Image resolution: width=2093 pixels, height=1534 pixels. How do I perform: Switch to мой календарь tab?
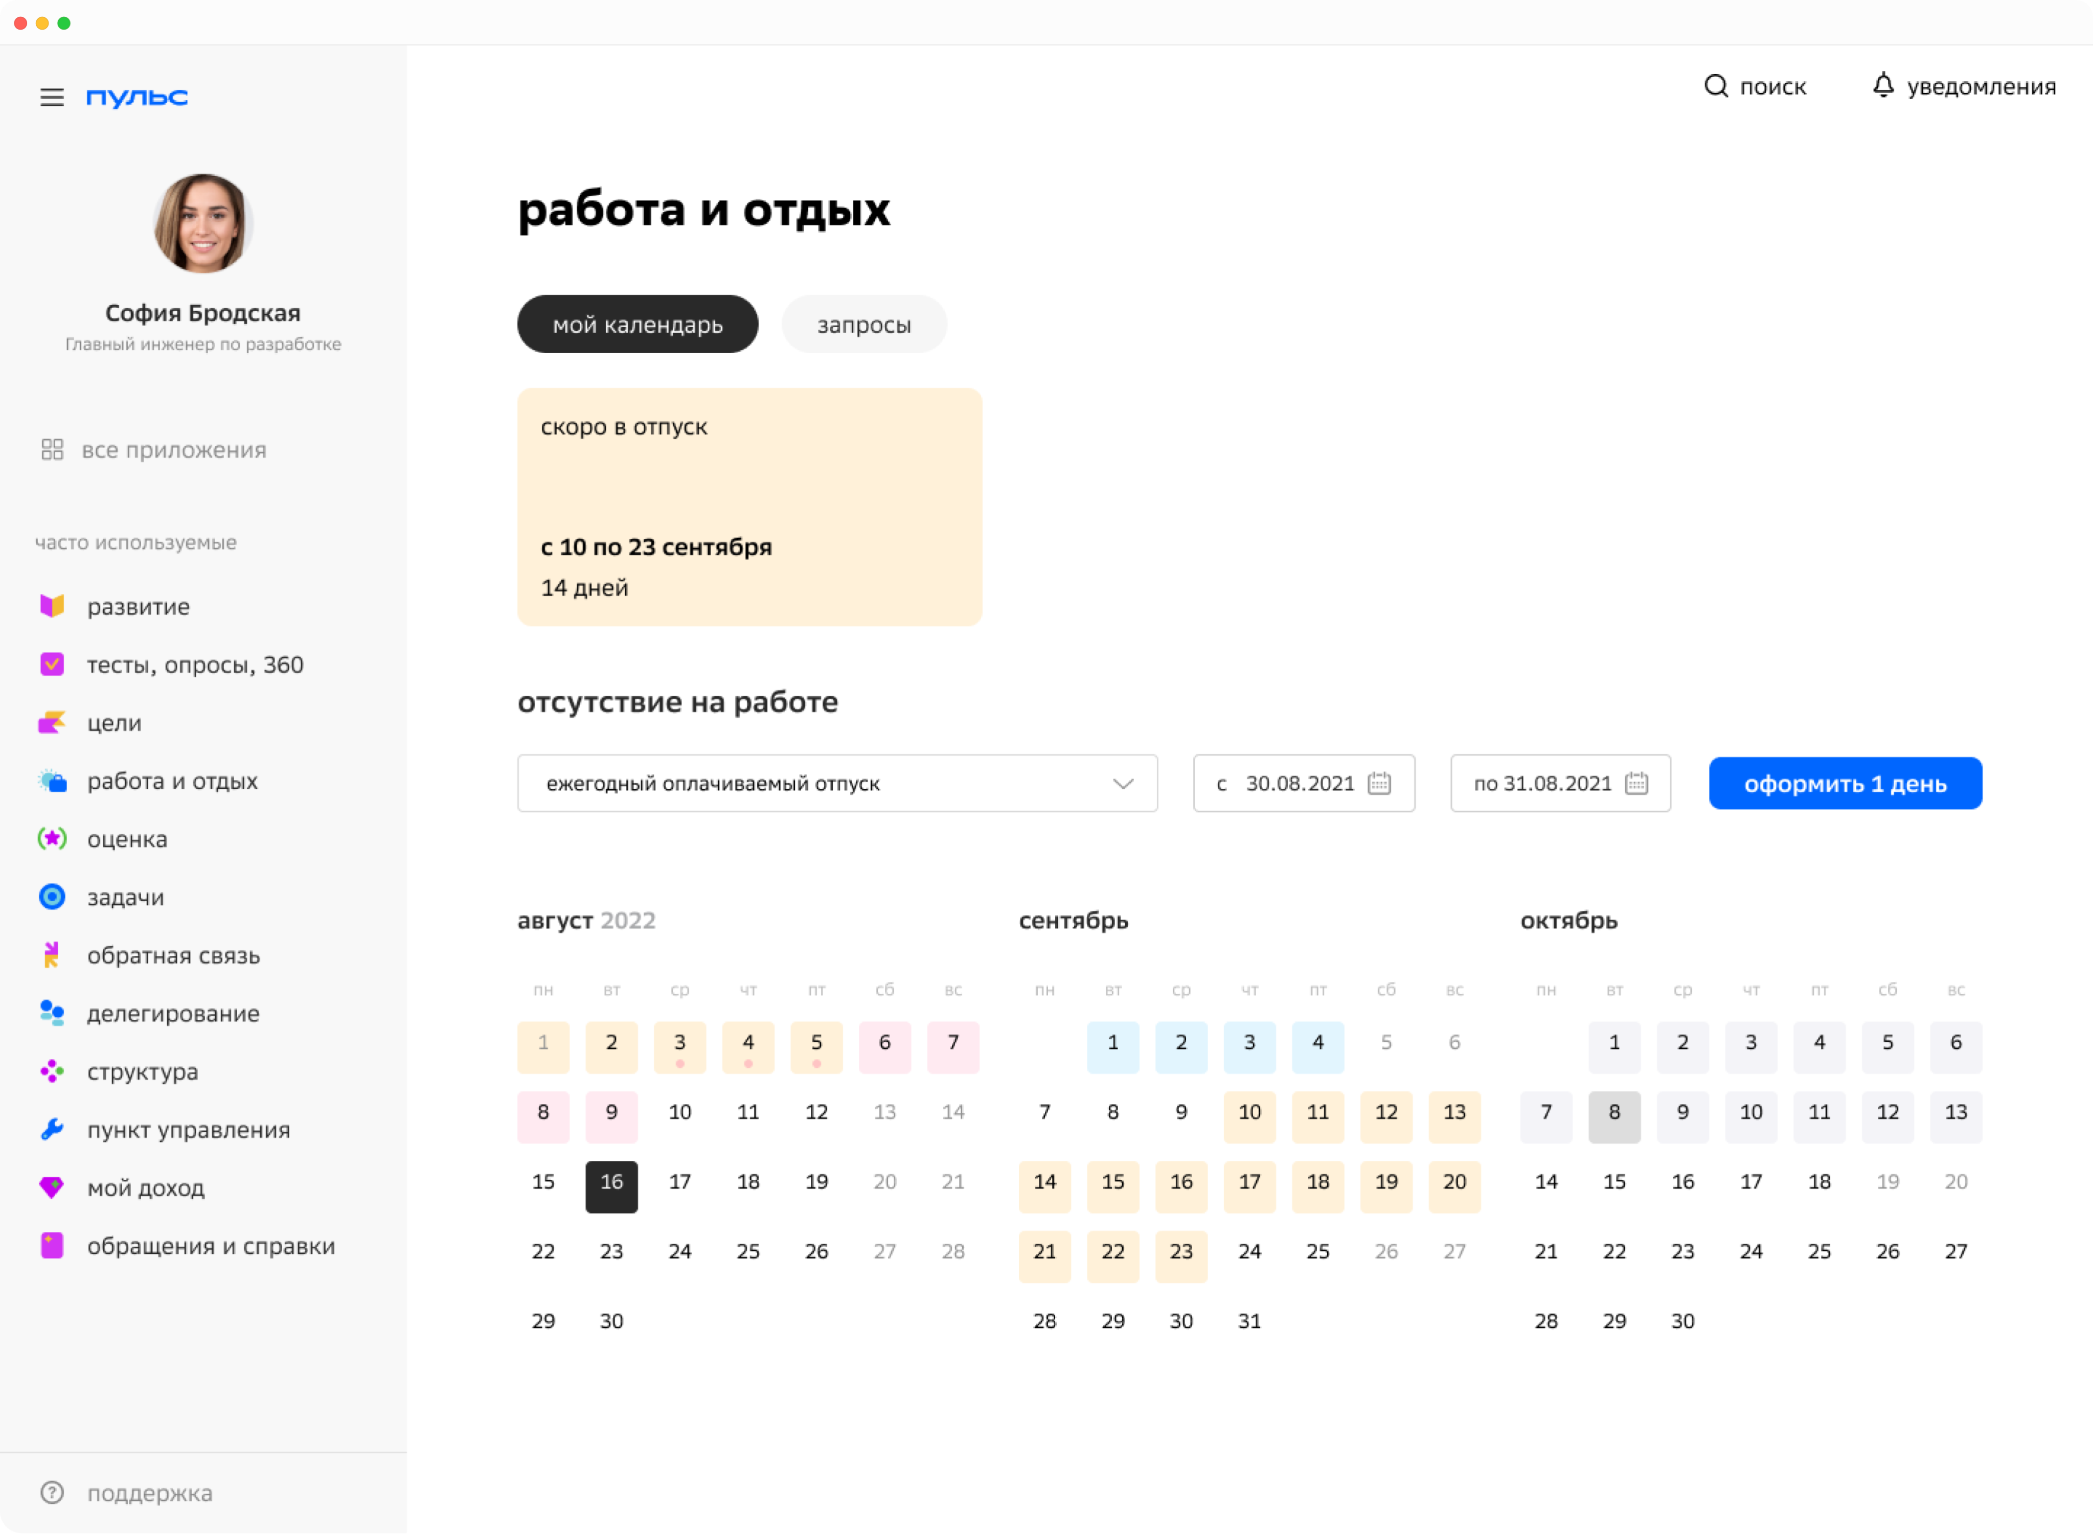638,324
